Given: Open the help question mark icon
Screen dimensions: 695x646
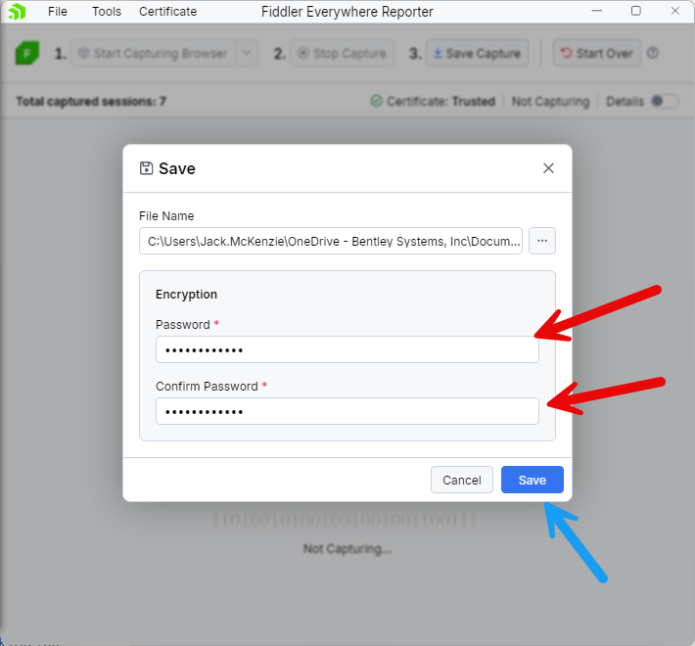Looking at the screenshot, I should point(653,53).
